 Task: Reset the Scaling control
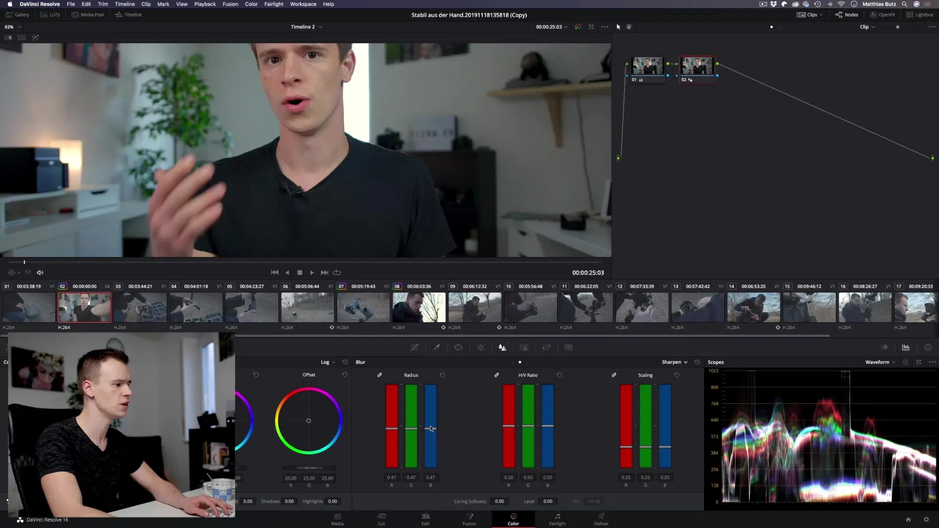pos(677,375)
